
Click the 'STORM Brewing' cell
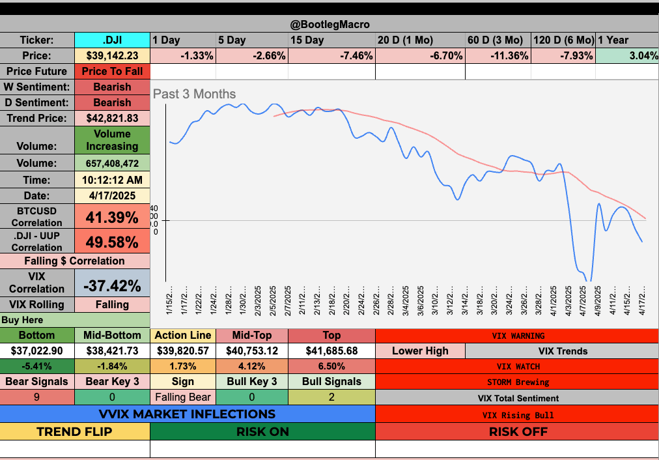pos(517,382)
